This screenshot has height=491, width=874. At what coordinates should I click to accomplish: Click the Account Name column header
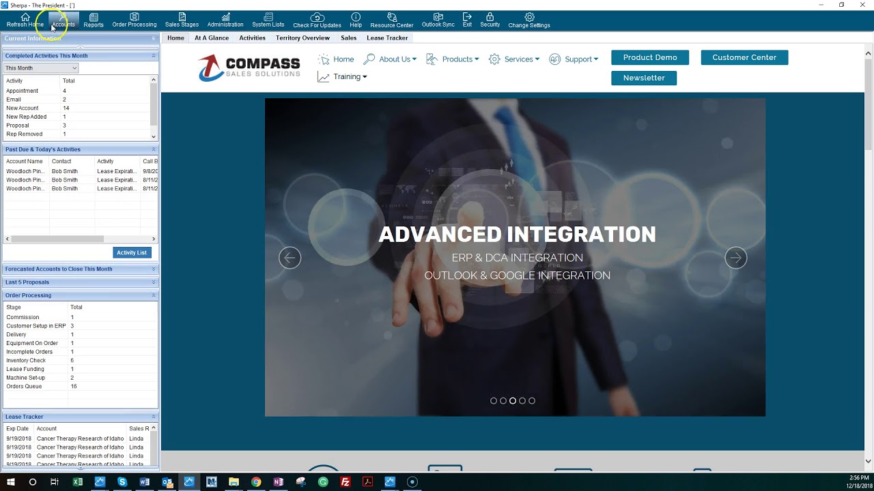pos(26,162)
